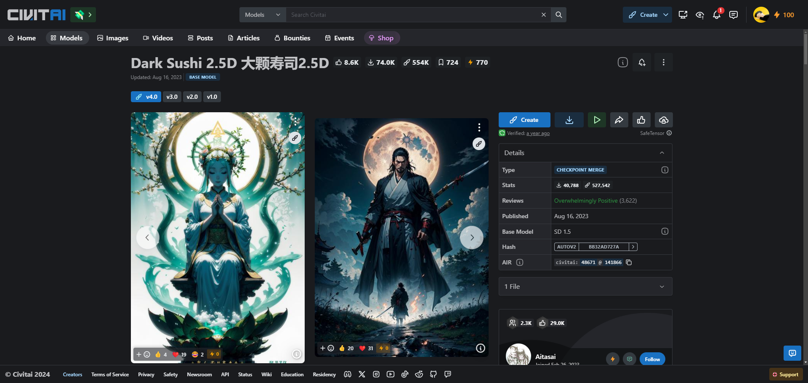Remix the samurai image via brush icon
Screen dimensions: 808x383
click(478, 144)
